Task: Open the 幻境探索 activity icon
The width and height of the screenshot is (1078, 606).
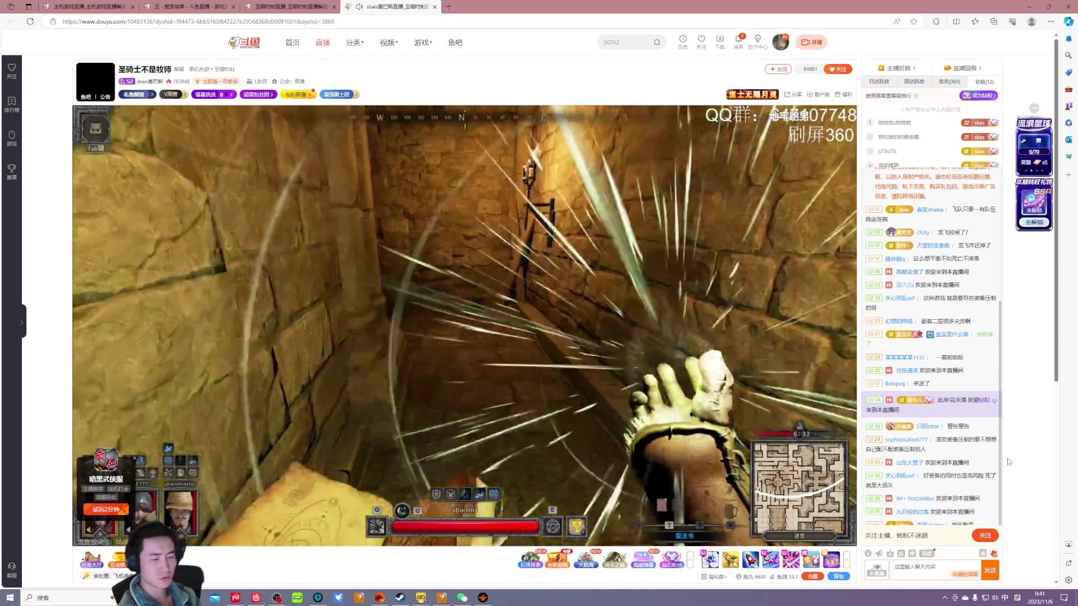Action: click(530, 559)
